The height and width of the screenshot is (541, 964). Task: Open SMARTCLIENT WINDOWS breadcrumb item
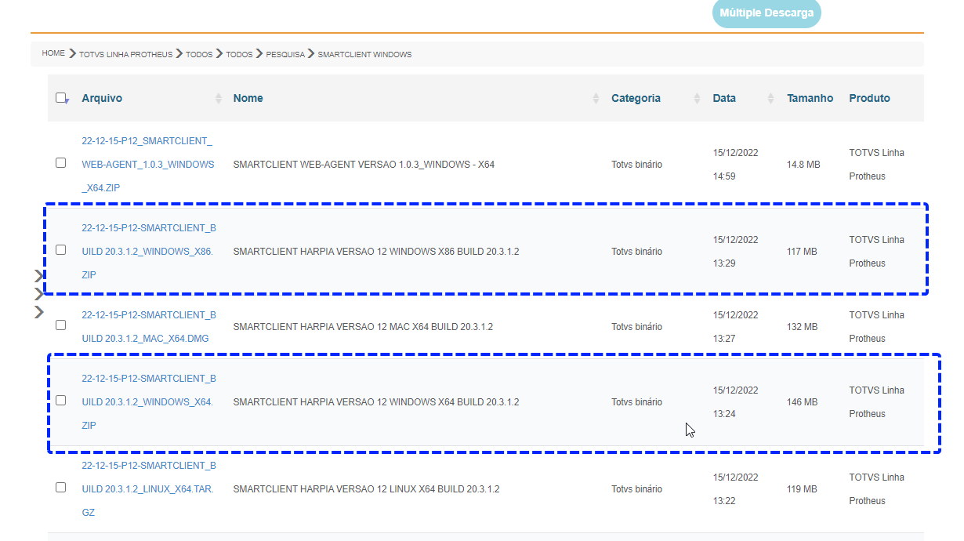pos(364,55)
